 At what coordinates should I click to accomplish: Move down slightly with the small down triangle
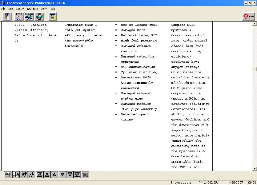62,175
